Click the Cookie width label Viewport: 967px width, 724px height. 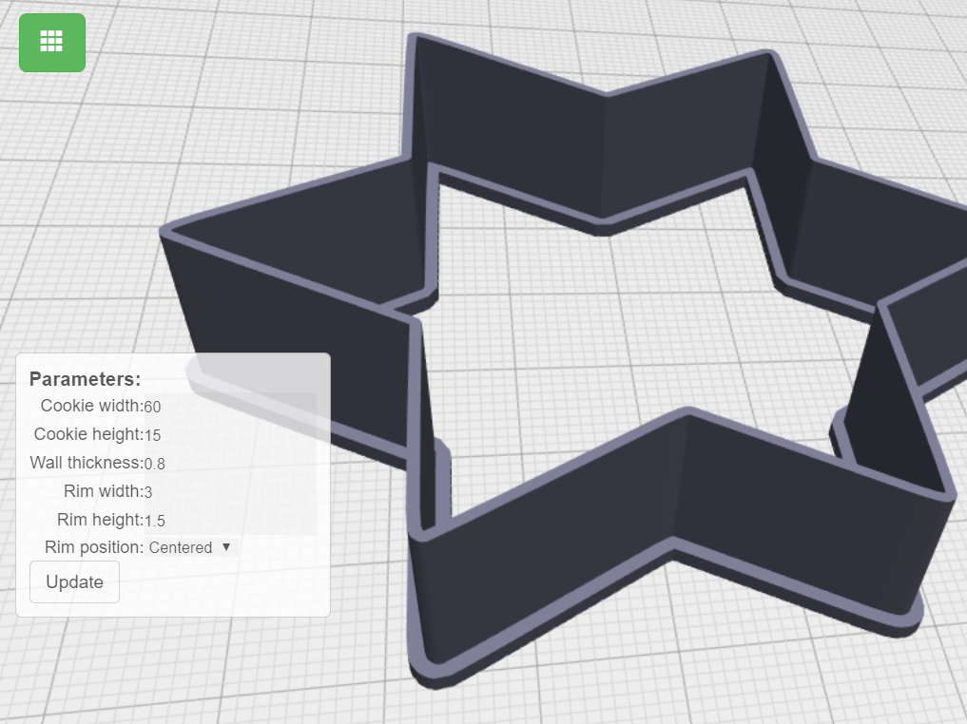click(91, 406)
